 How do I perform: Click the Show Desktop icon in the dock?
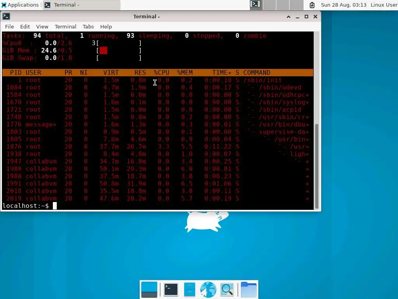(149, 290)
